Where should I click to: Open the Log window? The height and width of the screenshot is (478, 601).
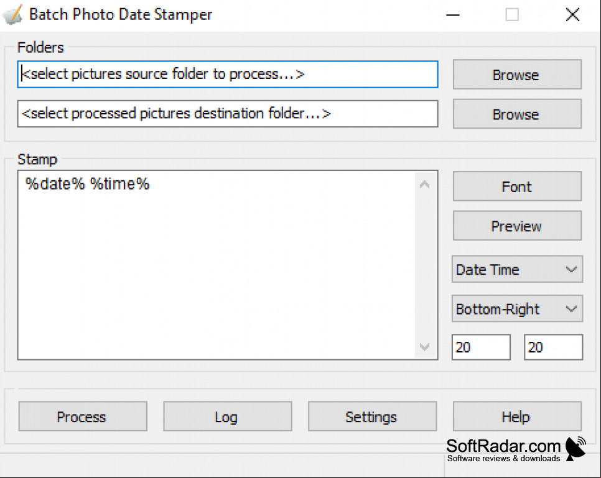click(x=228, y=416)
